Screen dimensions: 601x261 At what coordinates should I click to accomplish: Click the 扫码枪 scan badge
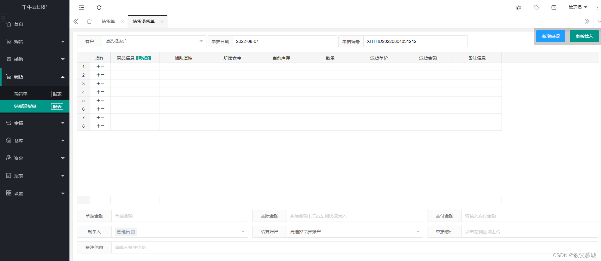point(143,58)
